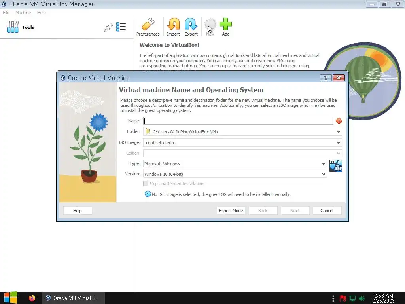Open the Windows Start button
Viewport: 405px width, 304px height.
click(10, 298)
